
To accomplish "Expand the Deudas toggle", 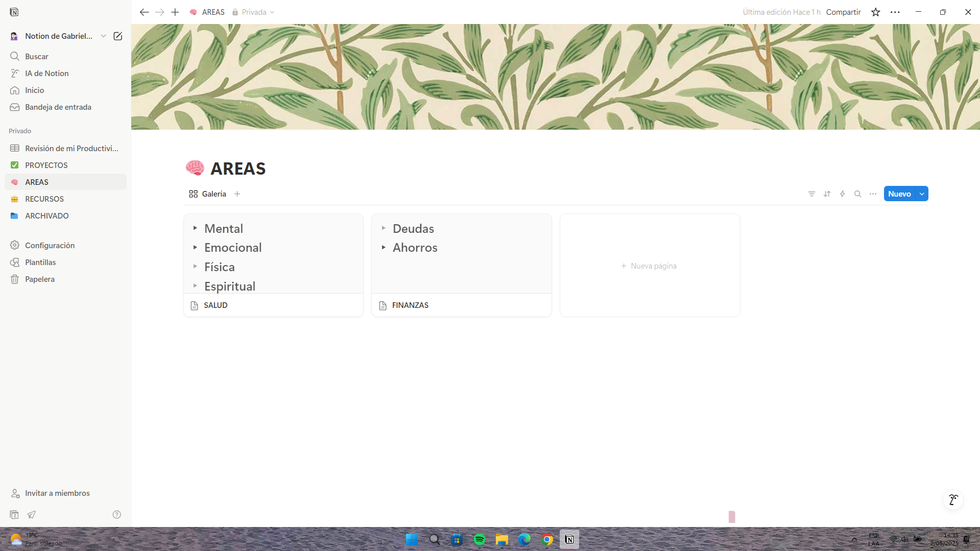I will [384, 228].
